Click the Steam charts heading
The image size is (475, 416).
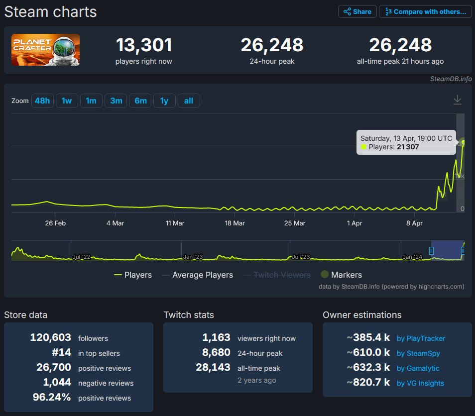[x=50, y=12]
